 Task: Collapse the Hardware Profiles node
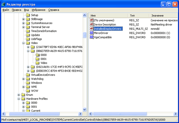point(19,99)
